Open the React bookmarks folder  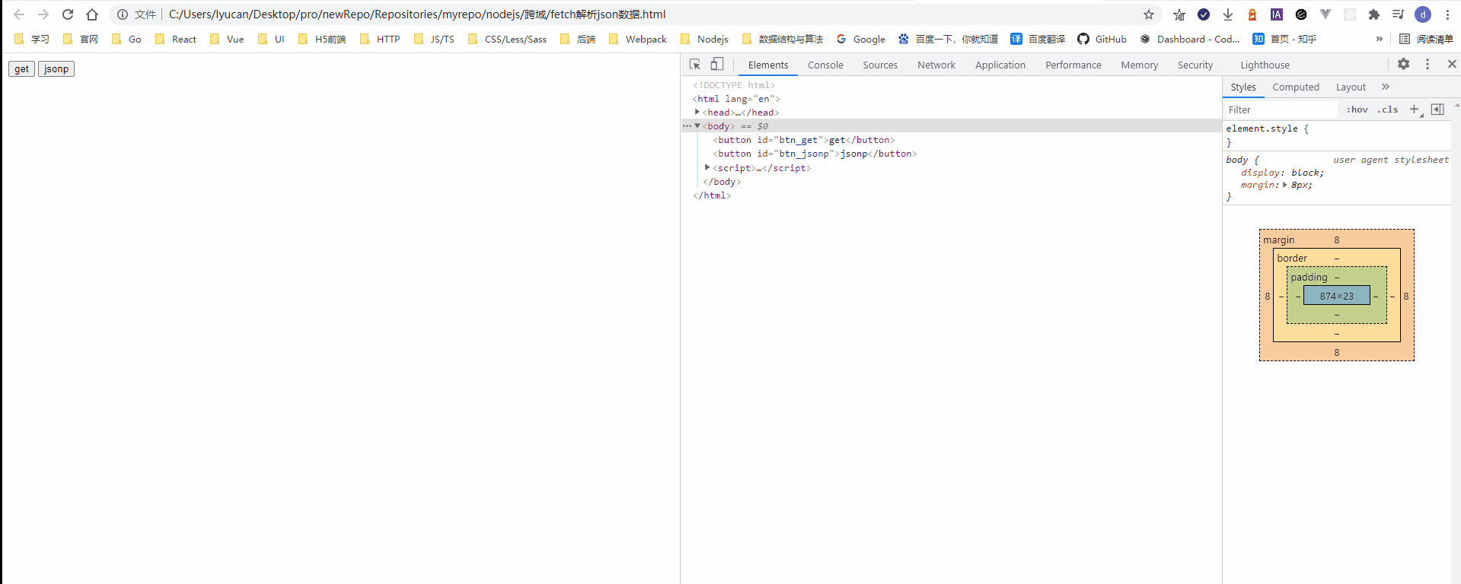tap(176, 39)
